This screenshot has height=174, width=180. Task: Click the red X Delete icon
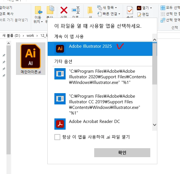pos(64,10)
